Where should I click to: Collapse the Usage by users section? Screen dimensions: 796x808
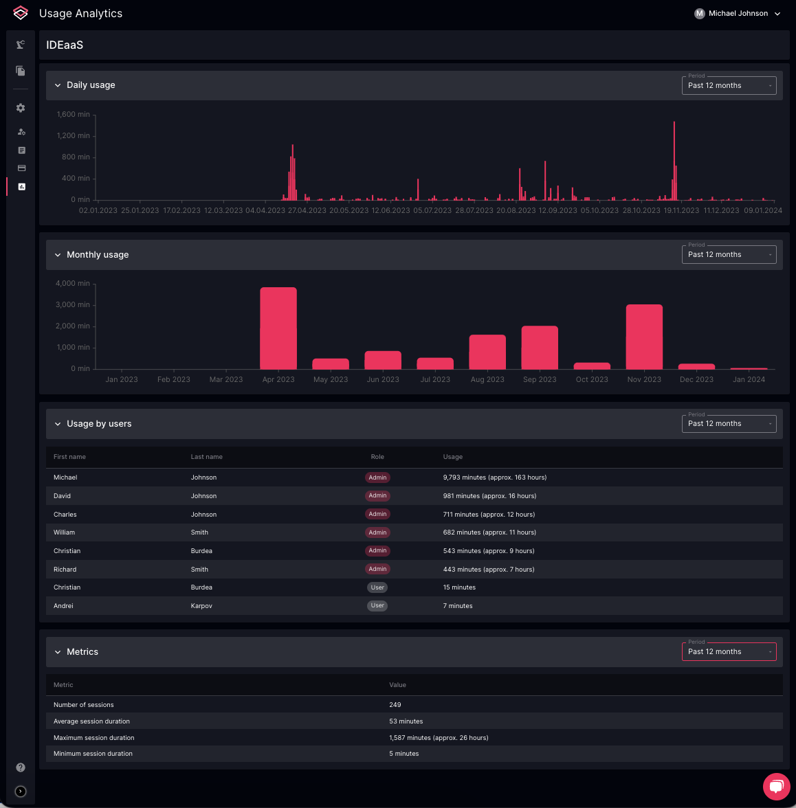point(58,424)
